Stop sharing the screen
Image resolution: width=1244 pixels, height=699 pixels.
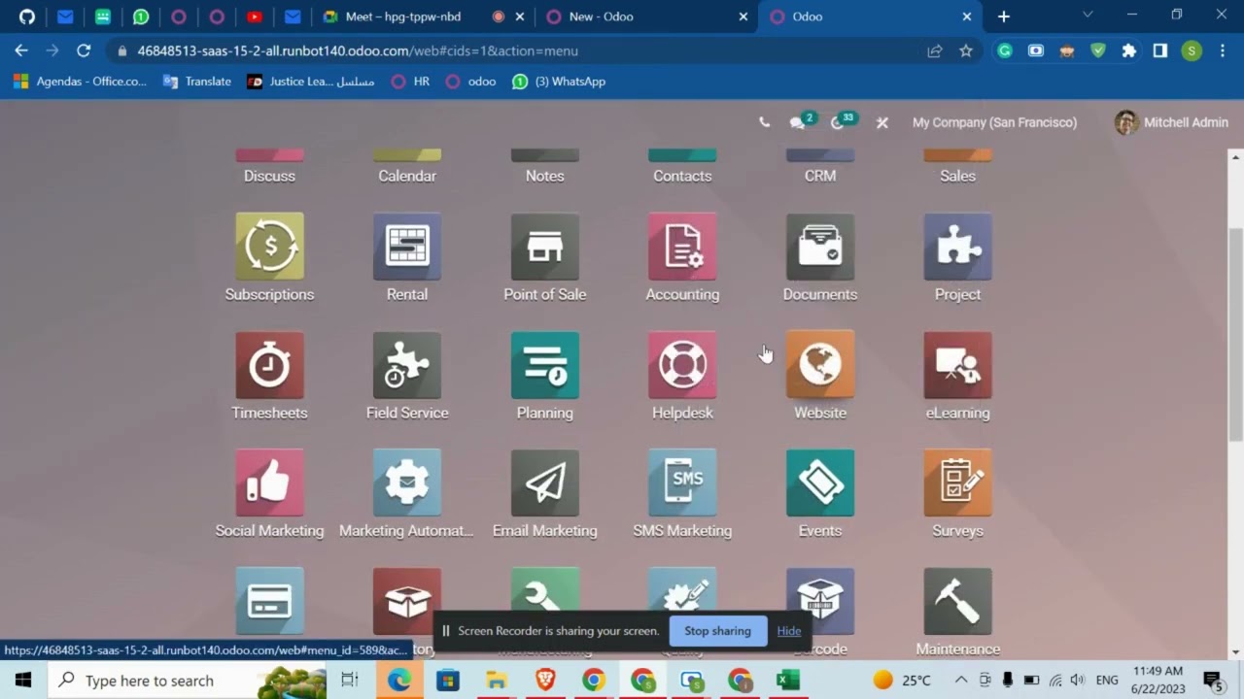[717, 631]
